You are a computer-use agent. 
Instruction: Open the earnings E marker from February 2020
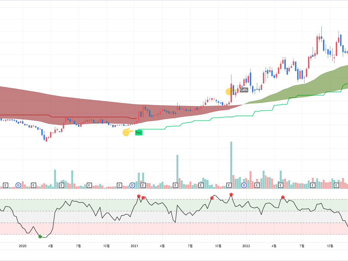pyautogui.click(x=33, y=185)
